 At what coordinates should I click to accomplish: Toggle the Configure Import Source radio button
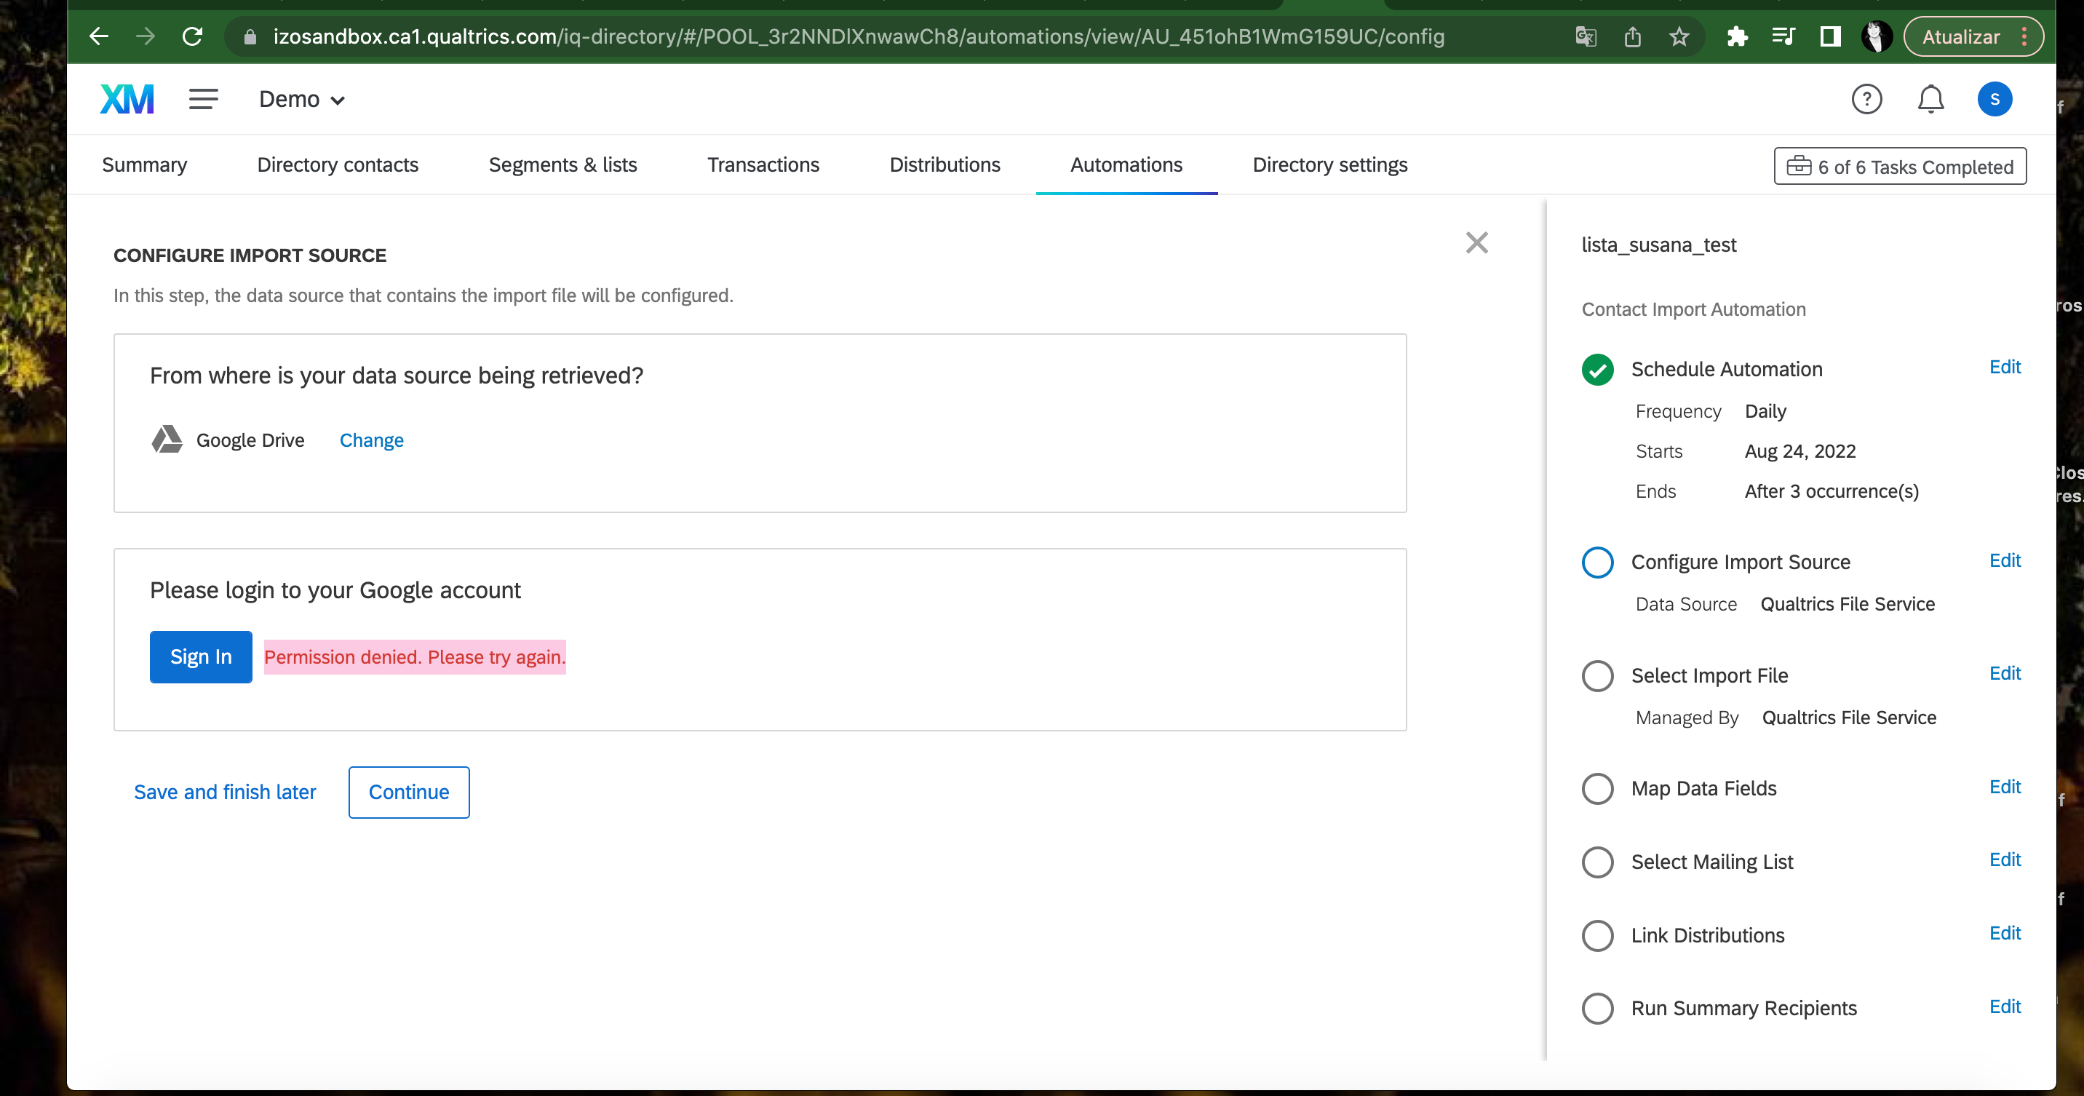pos(1597,561)
